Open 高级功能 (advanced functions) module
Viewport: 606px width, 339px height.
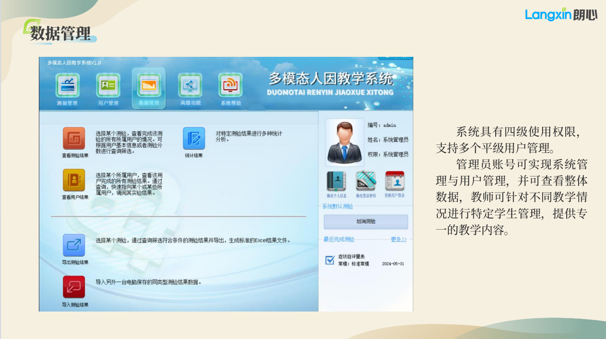[190, 87]
